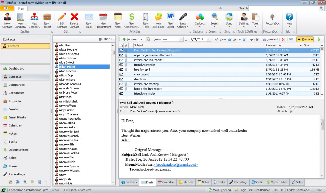
Task: Start a New Bulk Email
Action: [158, 20]
